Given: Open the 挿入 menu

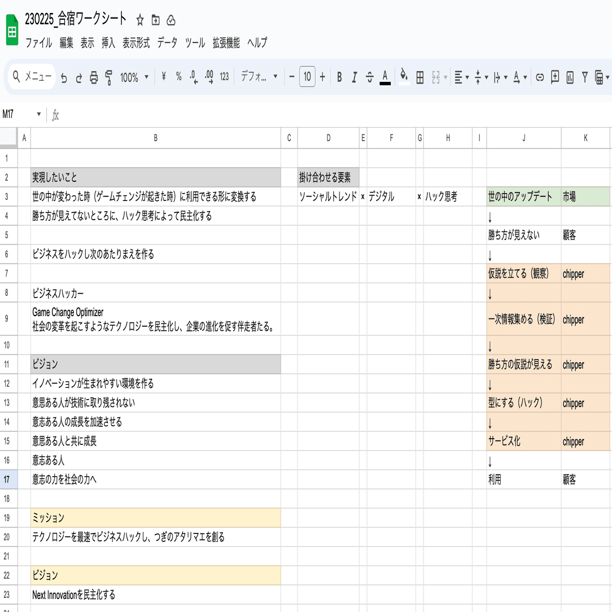Looking at the screenshot, I should 108,42.
